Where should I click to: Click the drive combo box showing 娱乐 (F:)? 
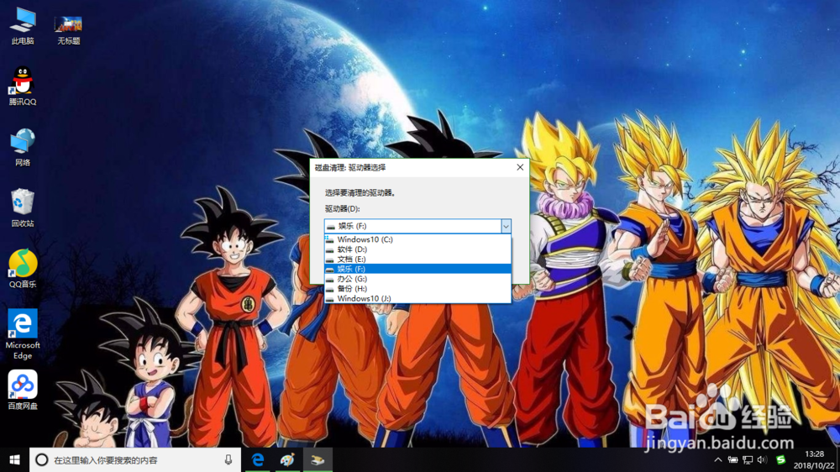click(x=417, y=226)
